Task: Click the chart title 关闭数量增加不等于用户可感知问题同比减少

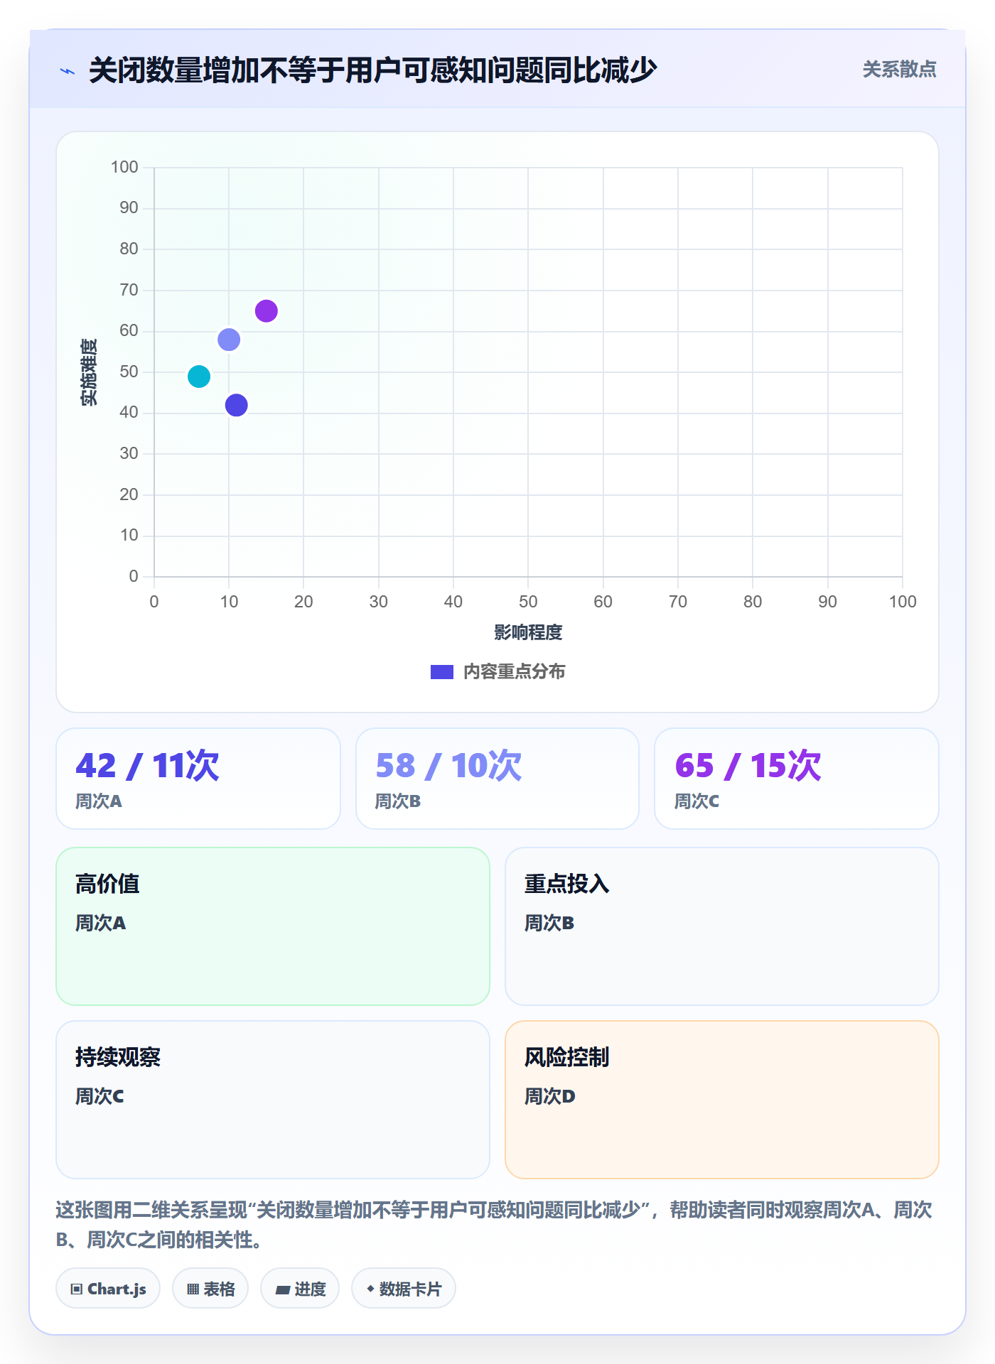Action: (x=372, y=70)
